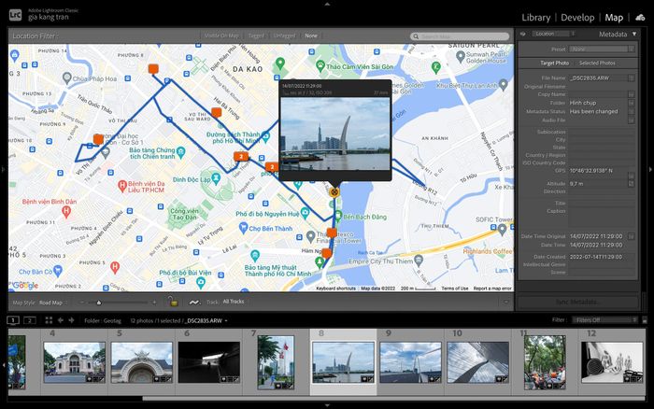This screenshot has height=409, width=654.
Task: Click Metadata Status action button
Action: click(632, 111)
